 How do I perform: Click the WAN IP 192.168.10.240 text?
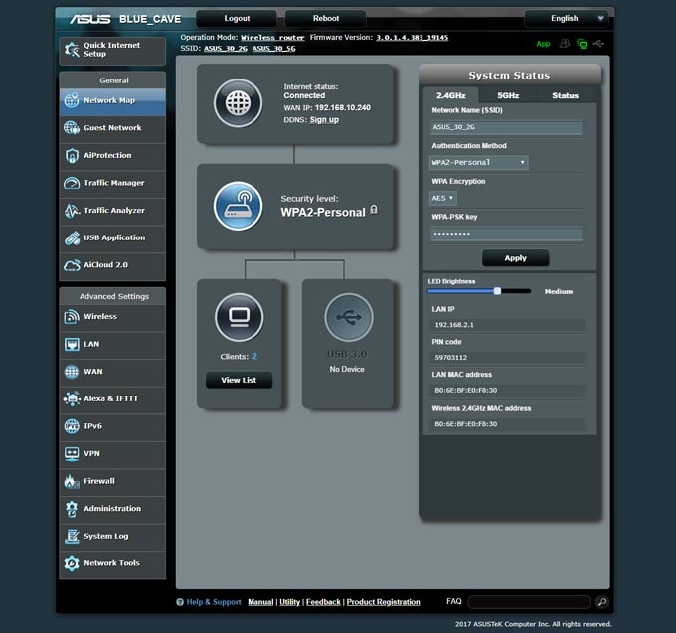pyautogui.click(x=342, y=107)
